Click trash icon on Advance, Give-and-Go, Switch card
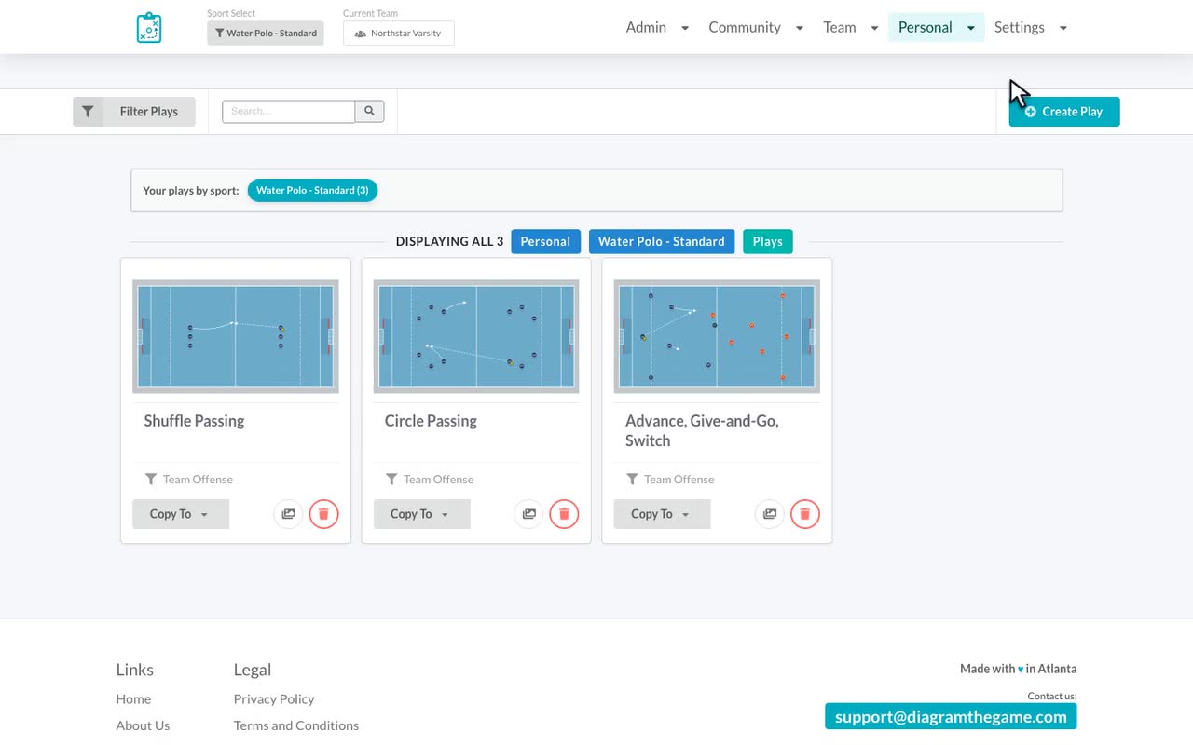Screen dimensions: 1193x745 [805, 514]
